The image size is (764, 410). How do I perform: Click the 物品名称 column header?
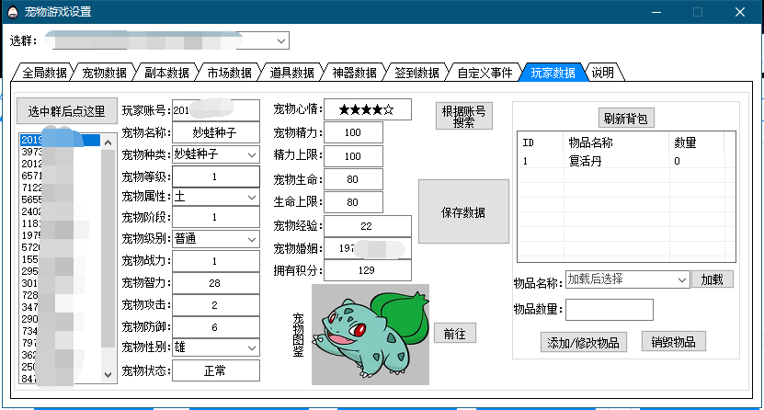point(616,142)
